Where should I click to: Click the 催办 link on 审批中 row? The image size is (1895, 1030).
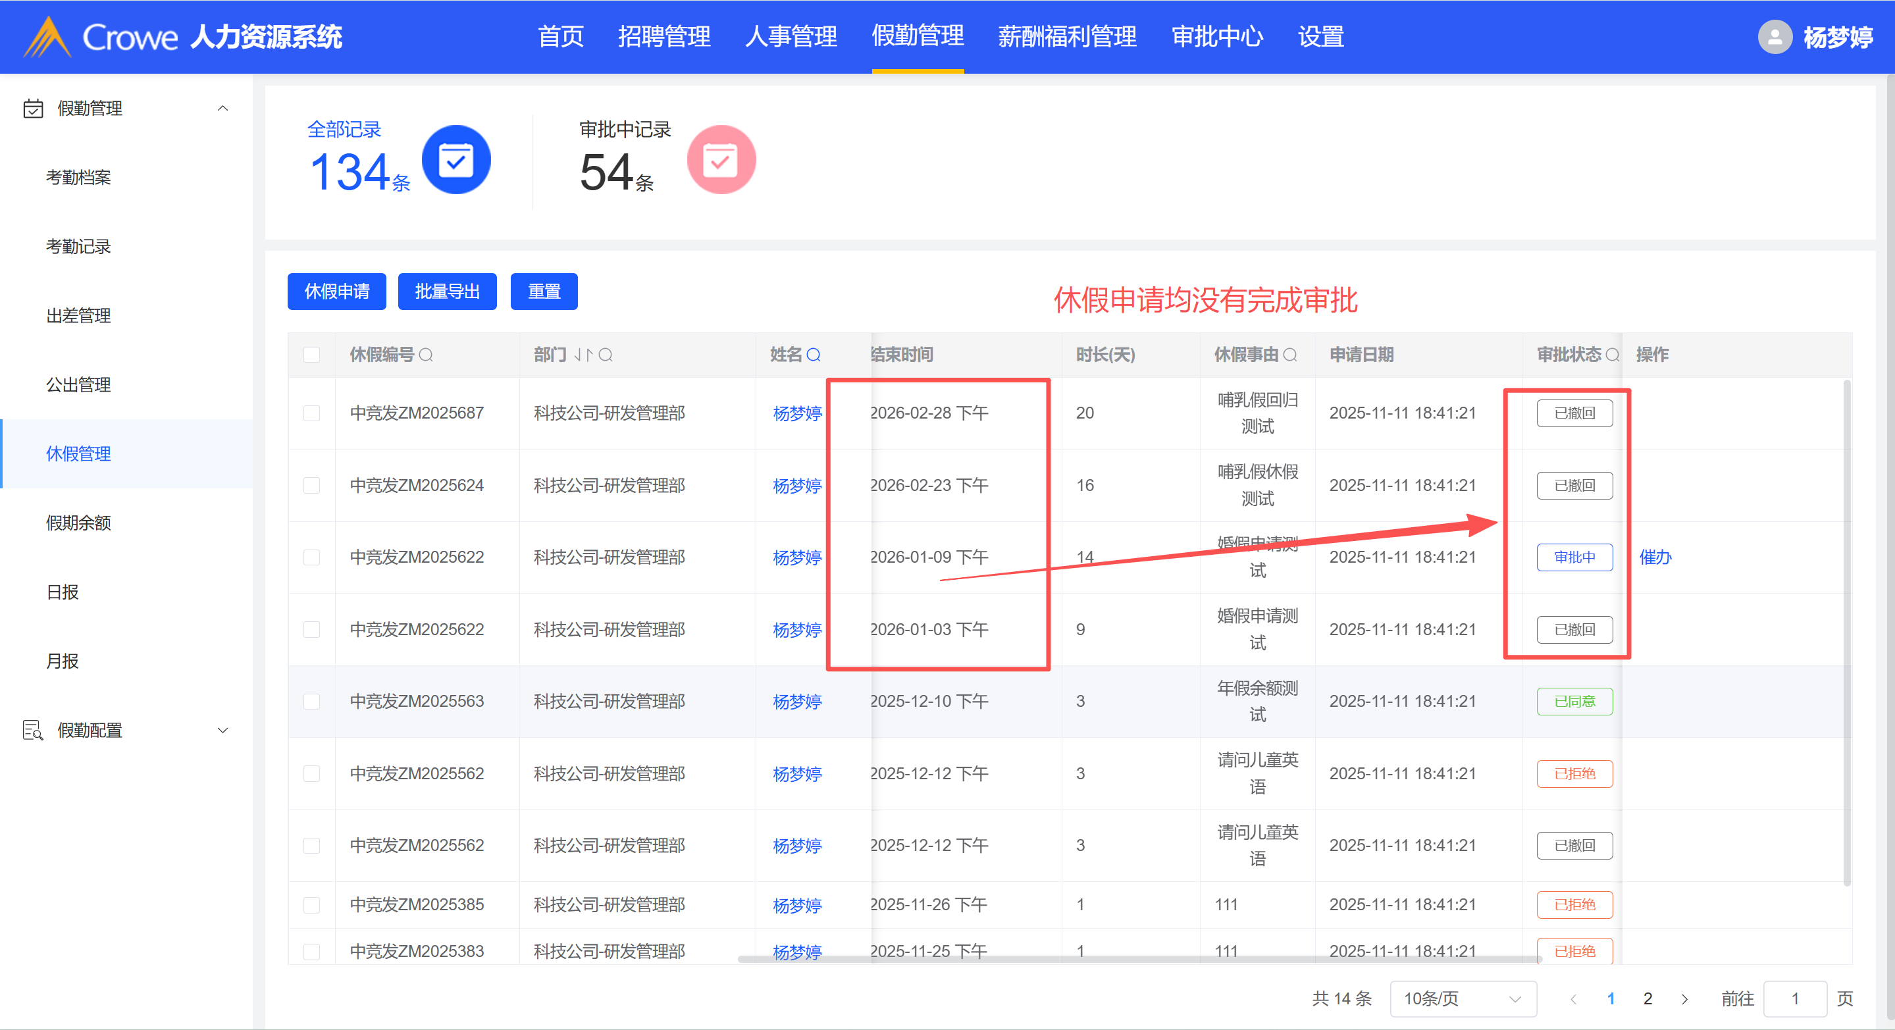click(x=1655, y=557)
